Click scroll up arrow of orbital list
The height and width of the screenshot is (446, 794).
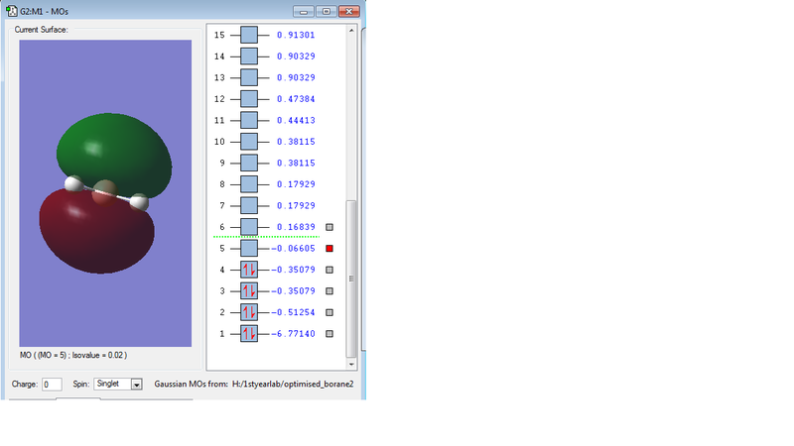coord(351,31)
